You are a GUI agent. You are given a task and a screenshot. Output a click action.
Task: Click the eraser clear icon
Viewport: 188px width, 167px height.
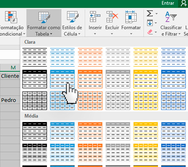tap(150, 32)
